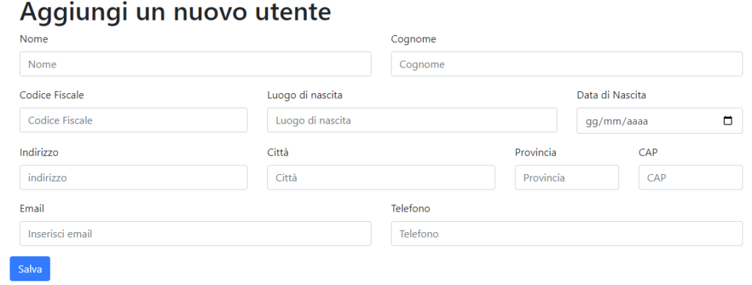Screen dimensions: 752x285
Task: Select the indirizzo input box
Action: 134,178
